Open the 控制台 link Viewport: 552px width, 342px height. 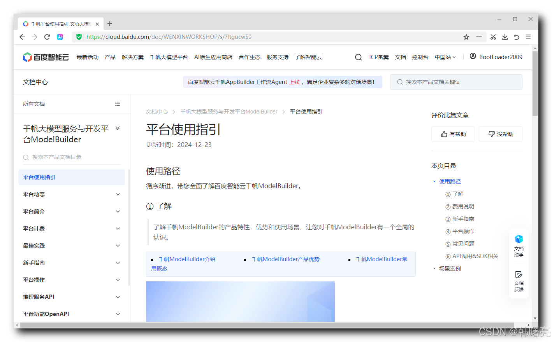420,57
